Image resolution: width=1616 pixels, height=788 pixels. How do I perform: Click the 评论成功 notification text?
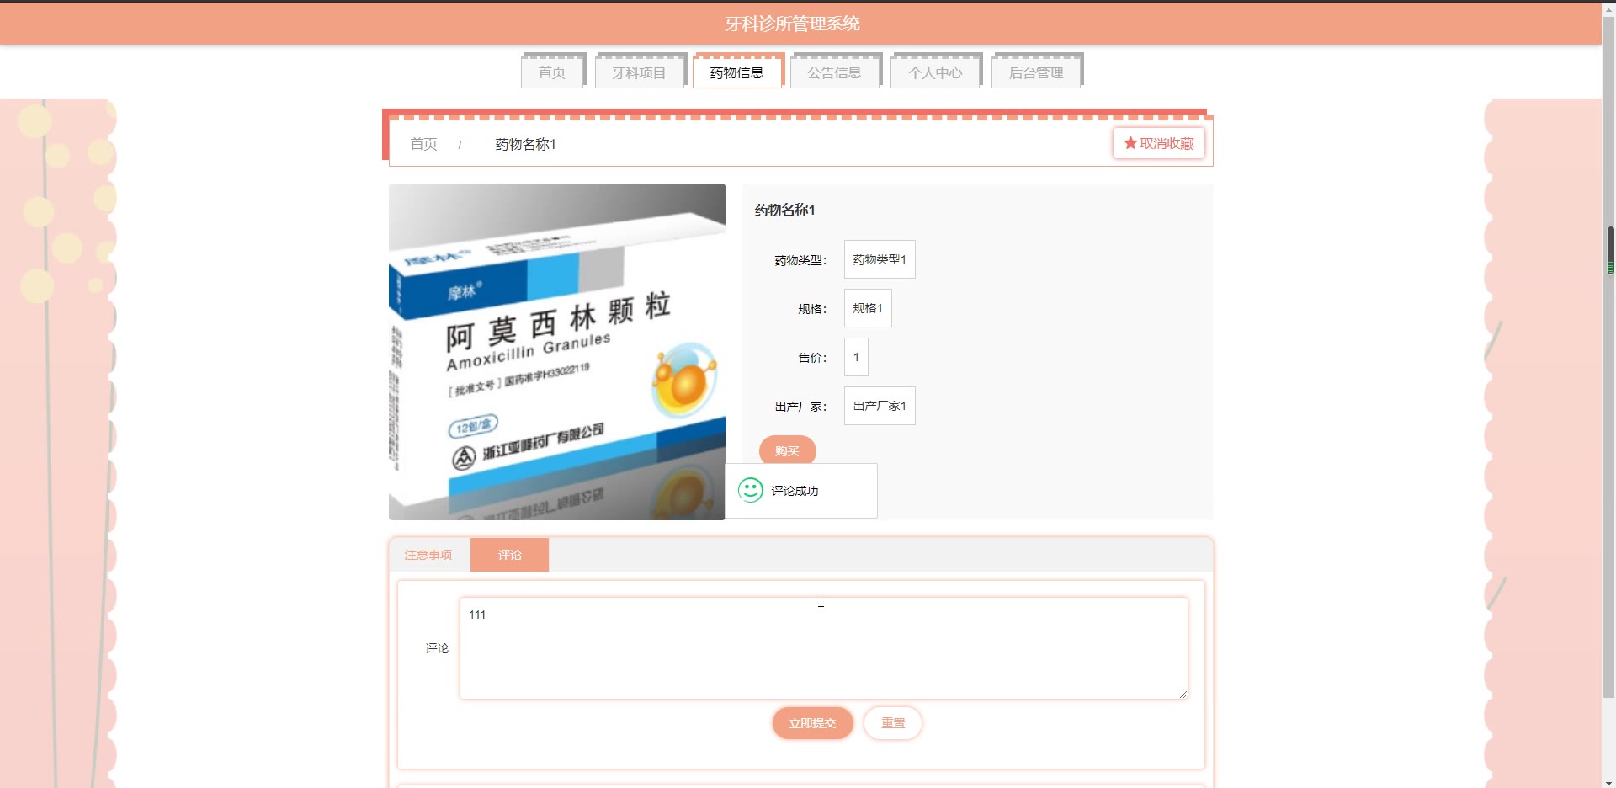click(x=795, y=491)
